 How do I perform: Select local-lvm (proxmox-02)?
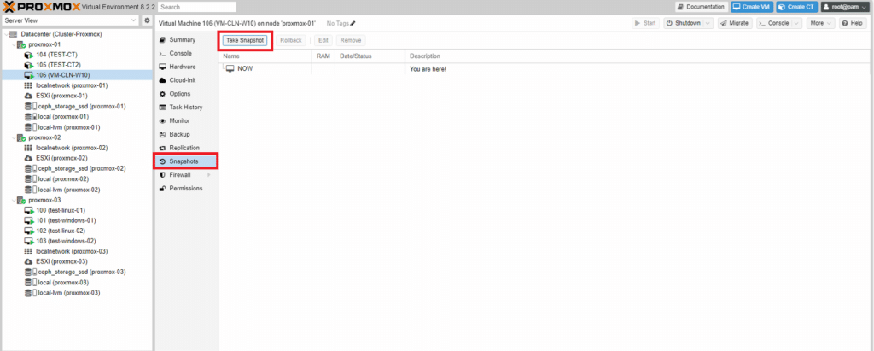tap(68, 190)
